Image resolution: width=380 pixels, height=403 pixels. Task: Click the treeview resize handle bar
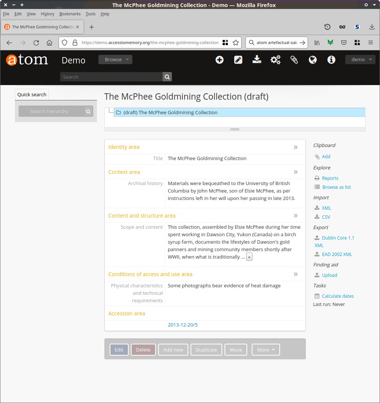tap(235, 129)
